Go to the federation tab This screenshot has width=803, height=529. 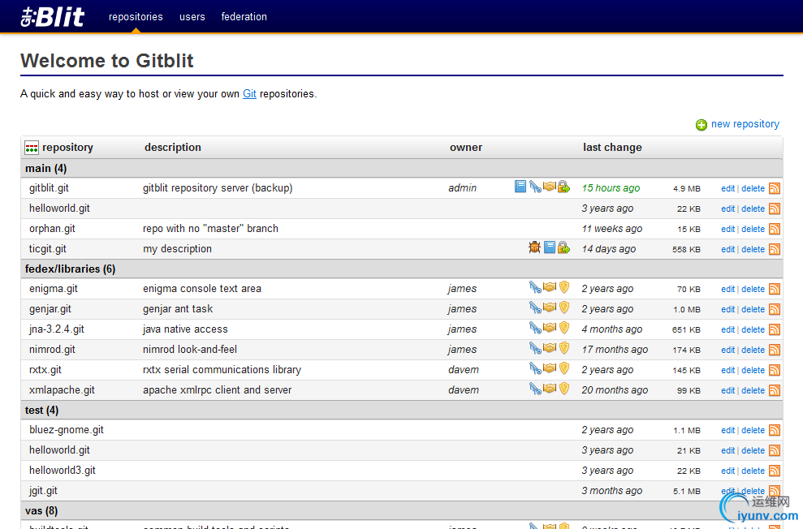pyautogui.click(x=244, y=17)
